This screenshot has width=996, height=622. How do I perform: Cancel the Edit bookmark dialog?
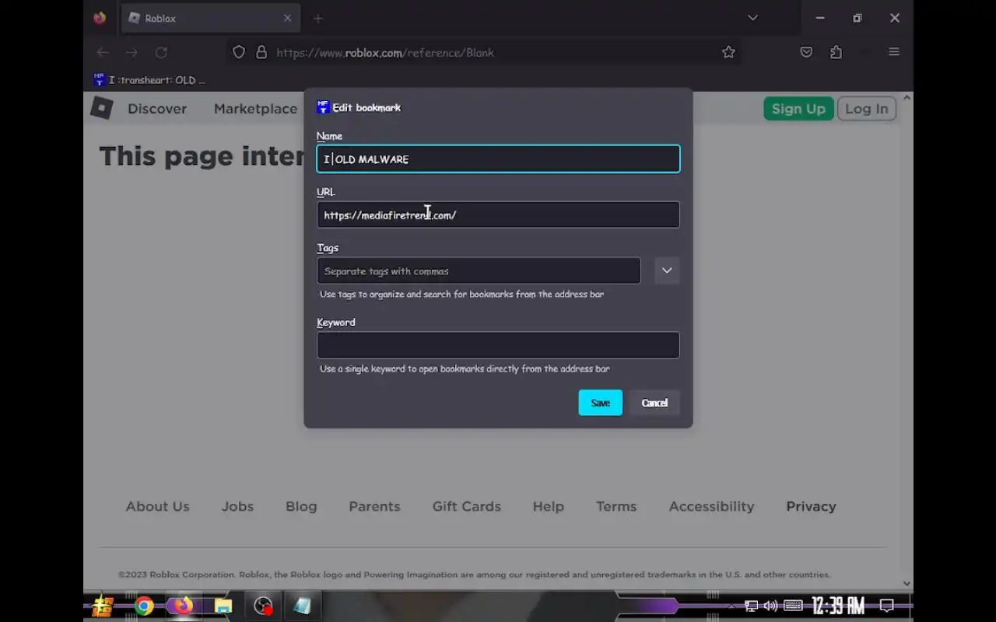pos(654,403)
